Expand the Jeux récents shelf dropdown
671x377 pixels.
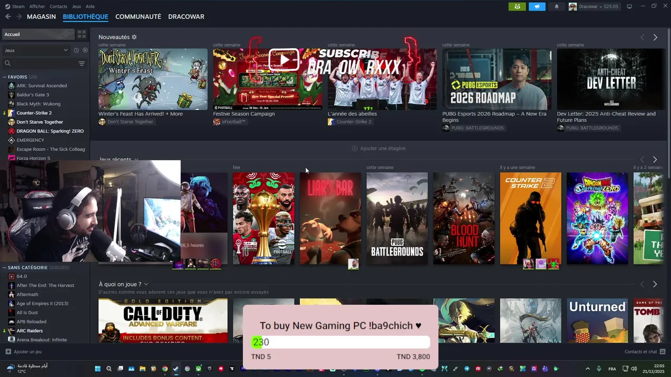tap(136, 160)
